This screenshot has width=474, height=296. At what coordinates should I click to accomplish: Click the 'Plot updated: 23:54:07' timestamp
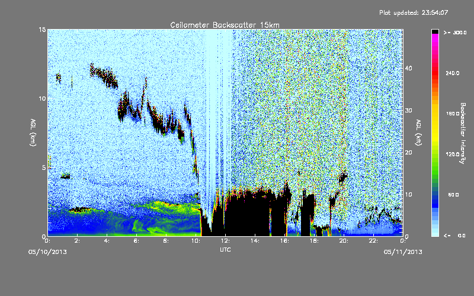[414, 12]
